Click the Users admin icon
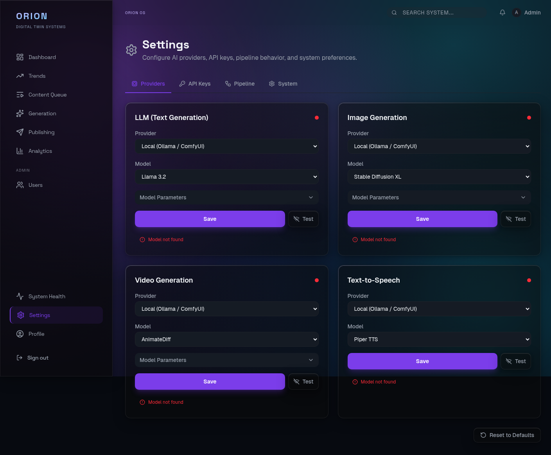551x455 pixels. click(20, 185)
